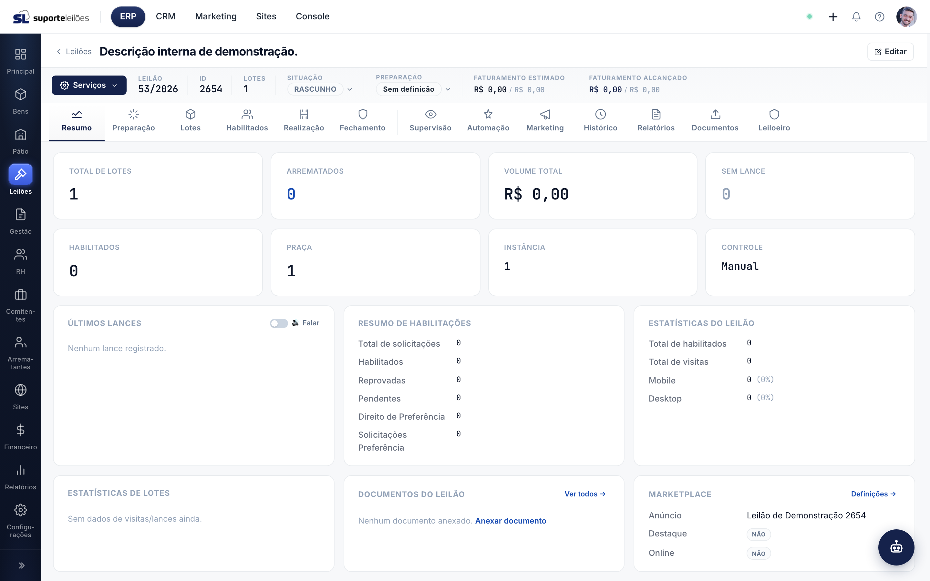Open the Marketing megaphone tab

click(x=545, y=121)
